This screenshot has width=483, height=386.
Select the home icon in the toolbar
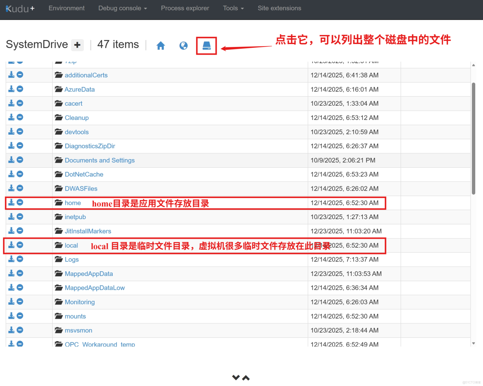tap(160, 45)
